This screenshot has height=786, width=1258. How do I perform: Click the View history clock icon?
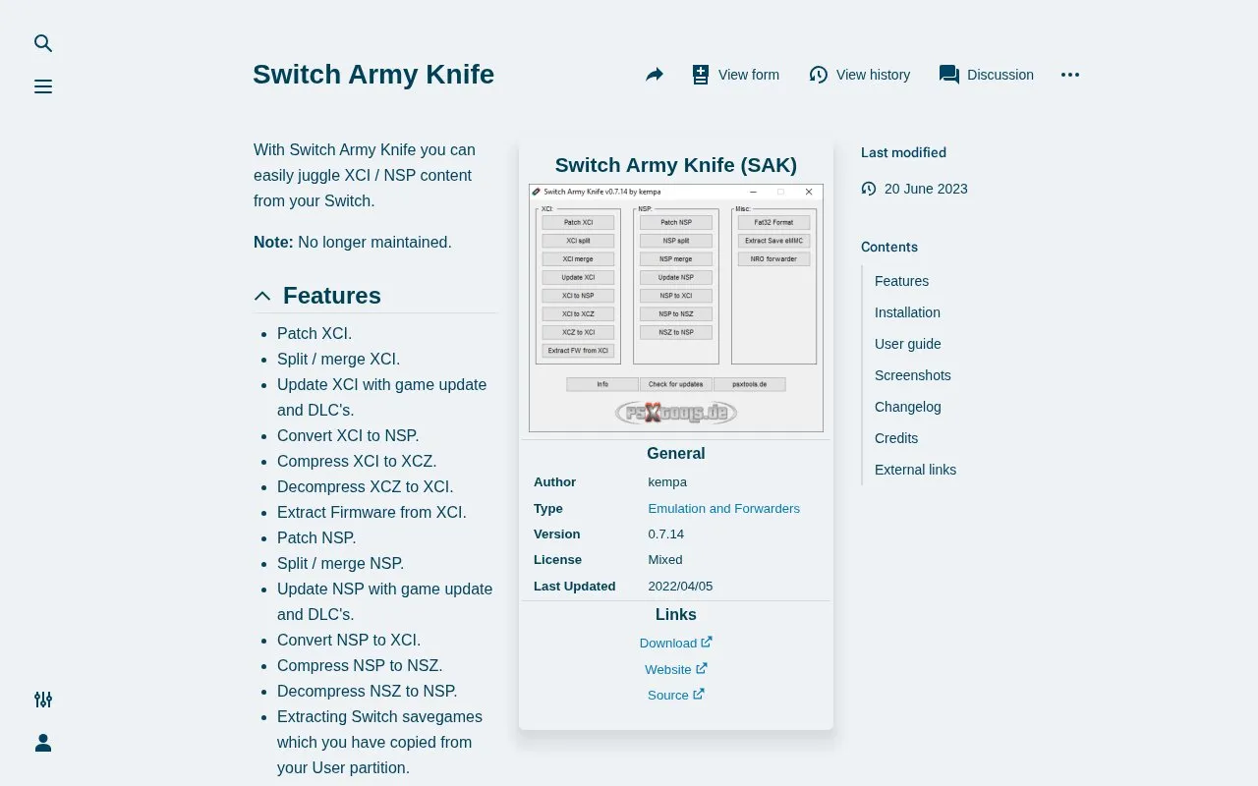click(x=819, y=75)
